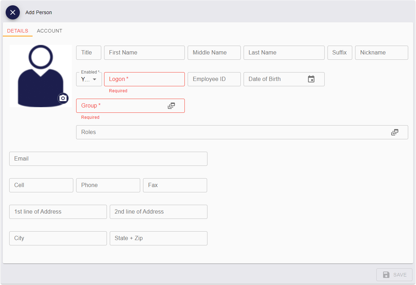This screenshot has height=285, width=416.
Task: Select the Last Name input
Action: coord(284,53)
